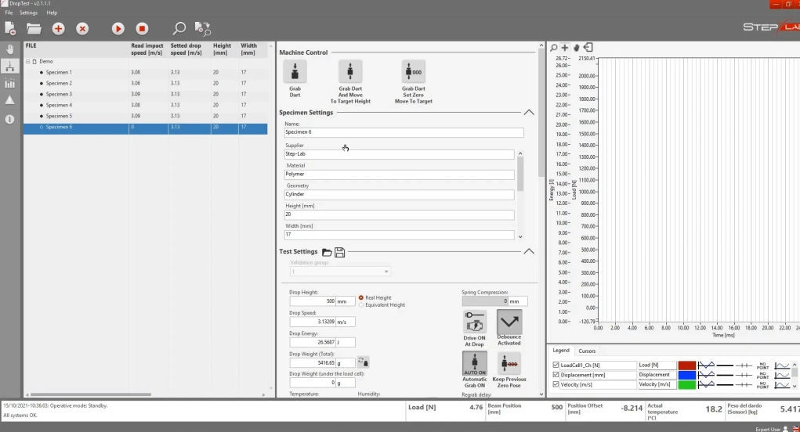Click the Material input field
Image resolution: width=800 pixels, height=432 pixels.
coord(399,175)
